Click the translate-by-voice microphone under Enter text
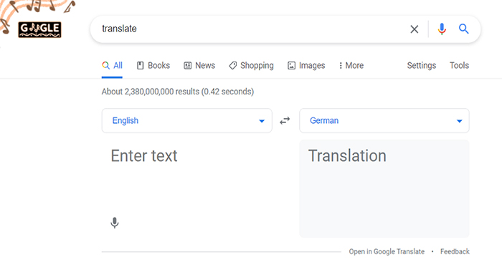502x272 pixels. pos(114,223)
